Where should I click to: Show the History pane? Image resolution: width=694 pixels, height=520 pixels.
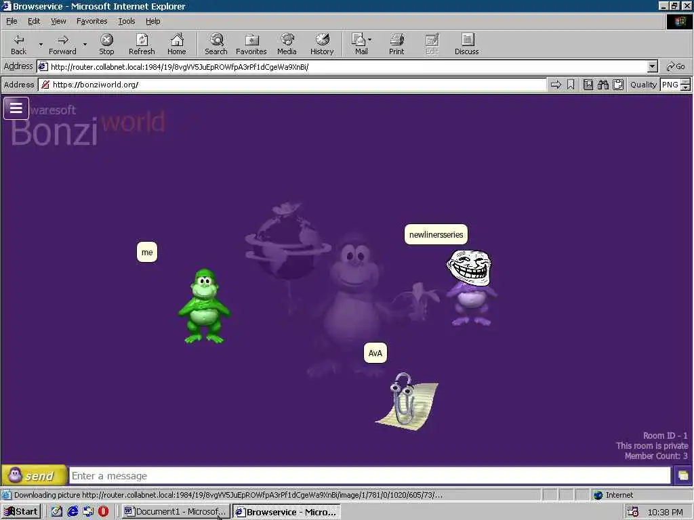(x=322, y=44)
